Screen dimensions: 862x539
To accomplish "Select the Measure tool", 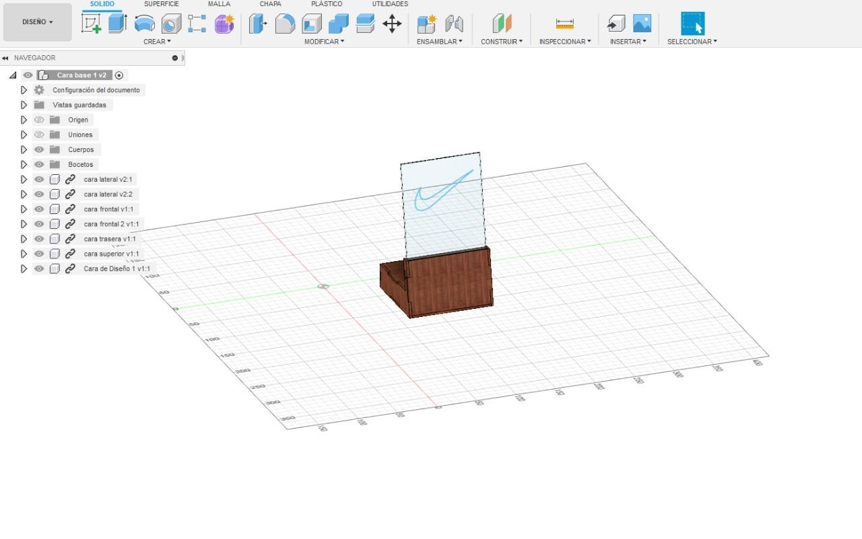I will tap(565, 24).
